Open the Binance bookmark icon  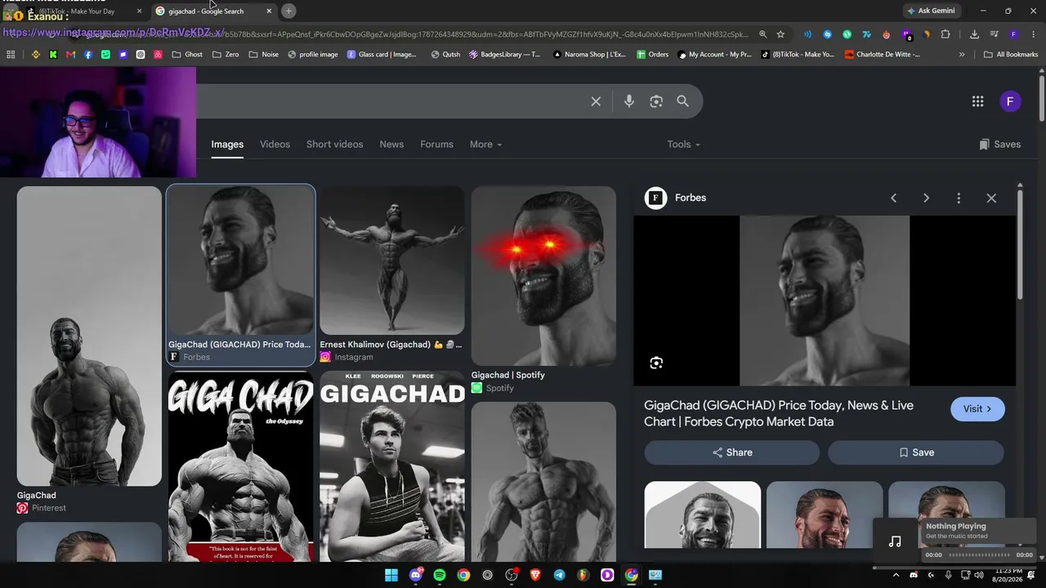tap(36, 55)
